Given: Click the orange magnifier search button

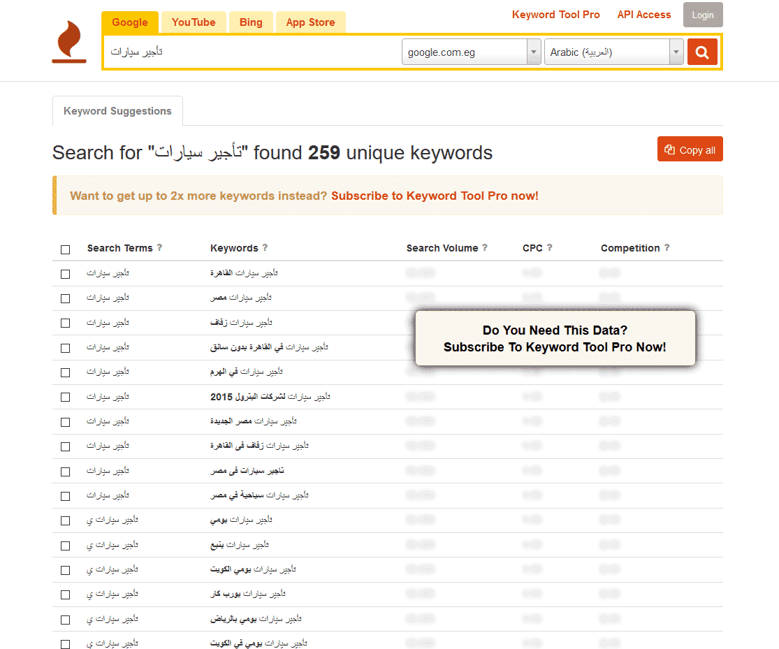Looking at the screenshot, I should [702, 52].
